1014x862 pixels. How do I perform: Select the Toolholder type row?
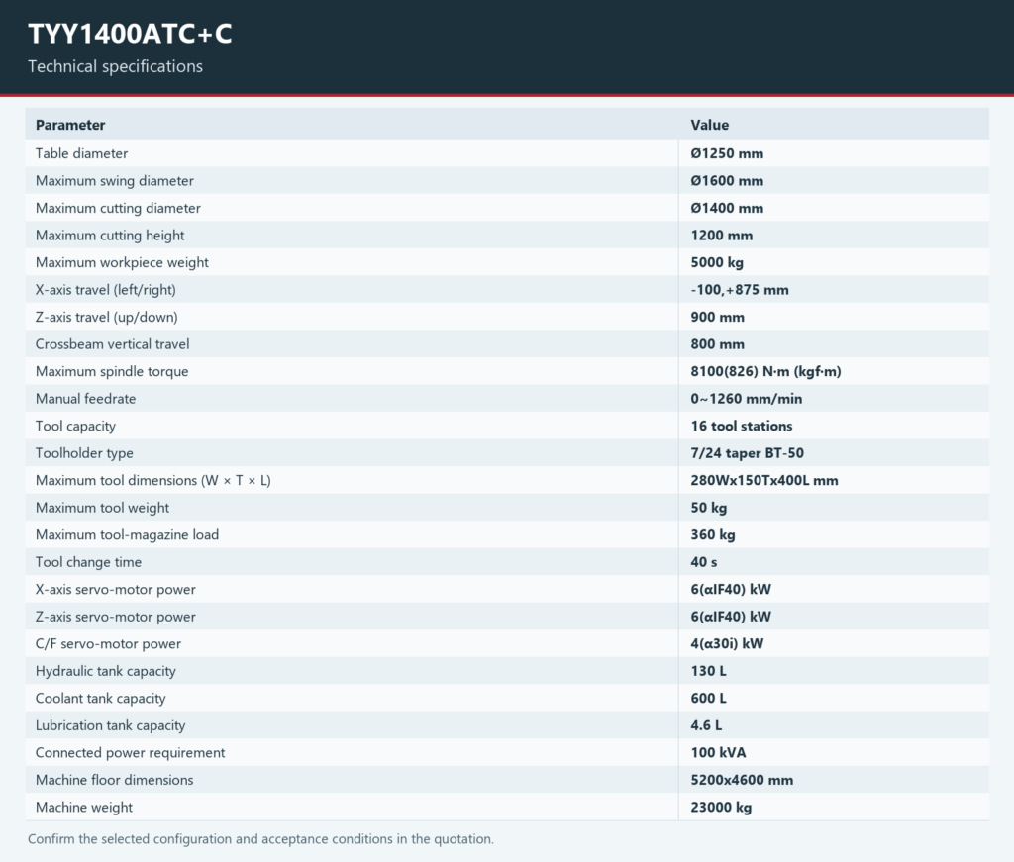click(x=507, y=453)
